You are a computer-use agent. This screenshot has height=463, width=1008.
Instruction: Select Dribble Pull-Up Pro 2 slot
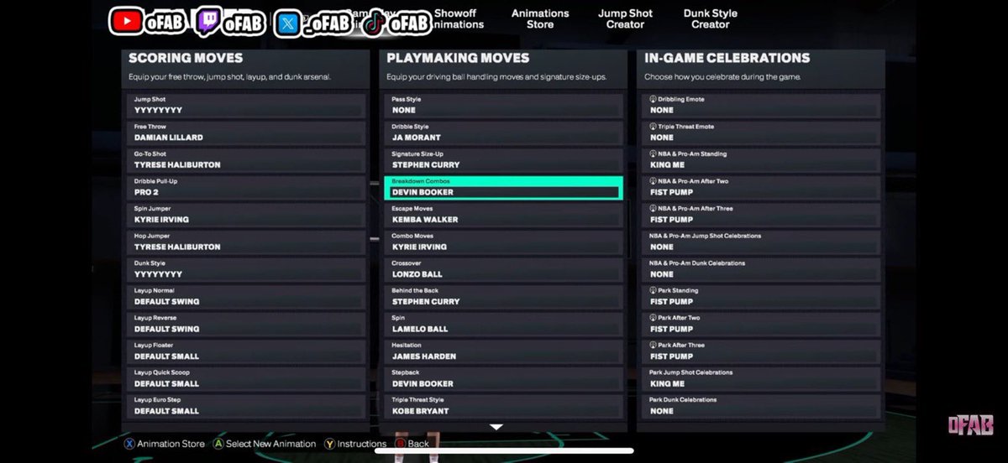[247, 187]
